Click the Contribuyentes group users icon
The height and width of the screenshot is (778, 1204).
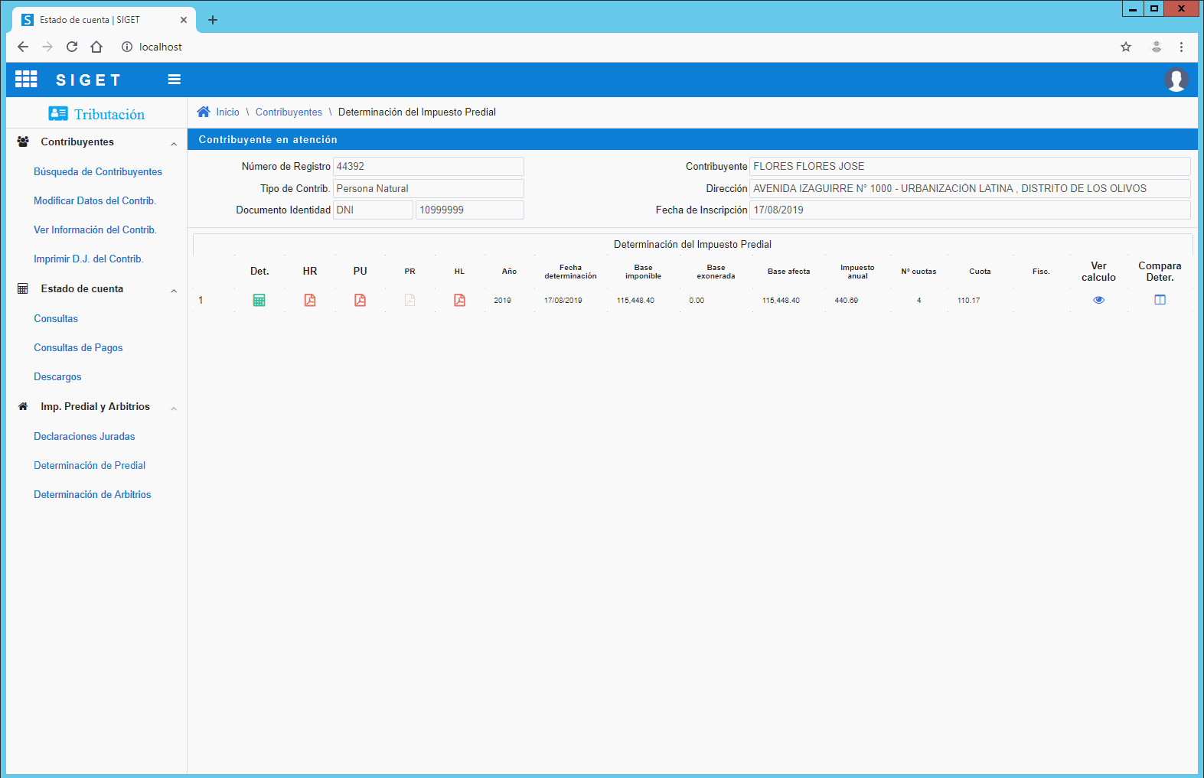tap(23, 142)
